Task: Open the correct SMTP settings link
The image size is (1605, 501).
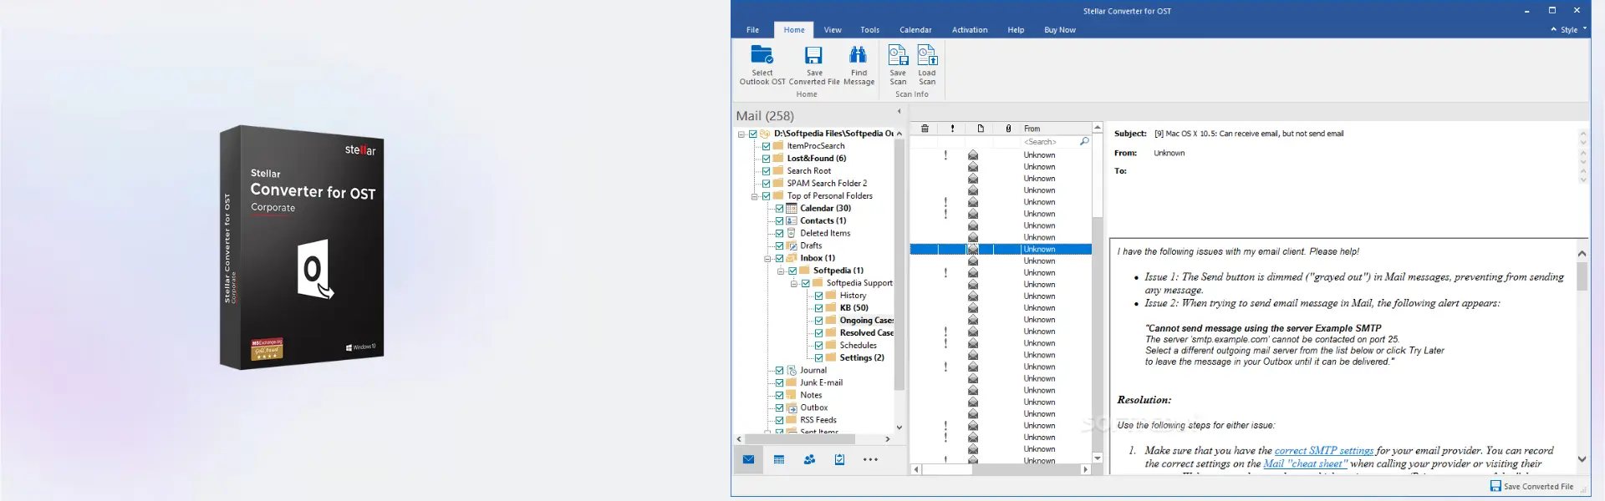Action: coord(1324,451)
